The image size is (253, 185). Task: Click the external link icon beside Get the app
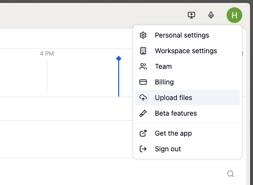pos(143,133)
